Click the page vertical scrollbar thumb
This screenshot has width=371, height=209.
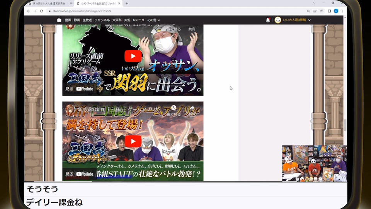point(345,125)
